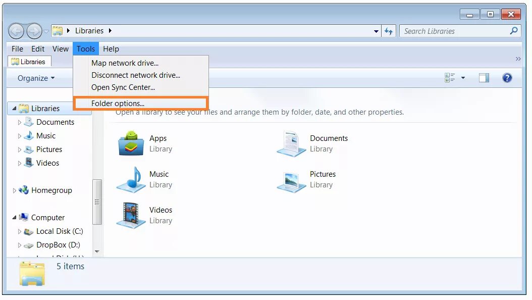This screenshot has height=300, width=532.
Task: Open address bar history dropdown
Action: [x=376, y=31]
